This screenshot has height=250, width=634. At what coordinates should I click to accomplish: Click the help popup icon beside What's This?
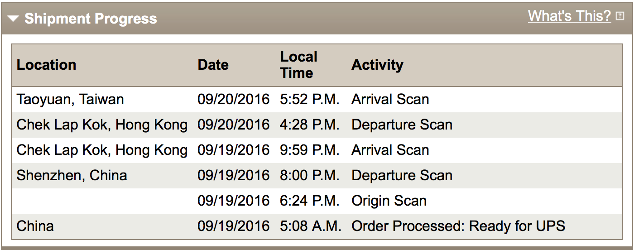[x=620, y=17]
